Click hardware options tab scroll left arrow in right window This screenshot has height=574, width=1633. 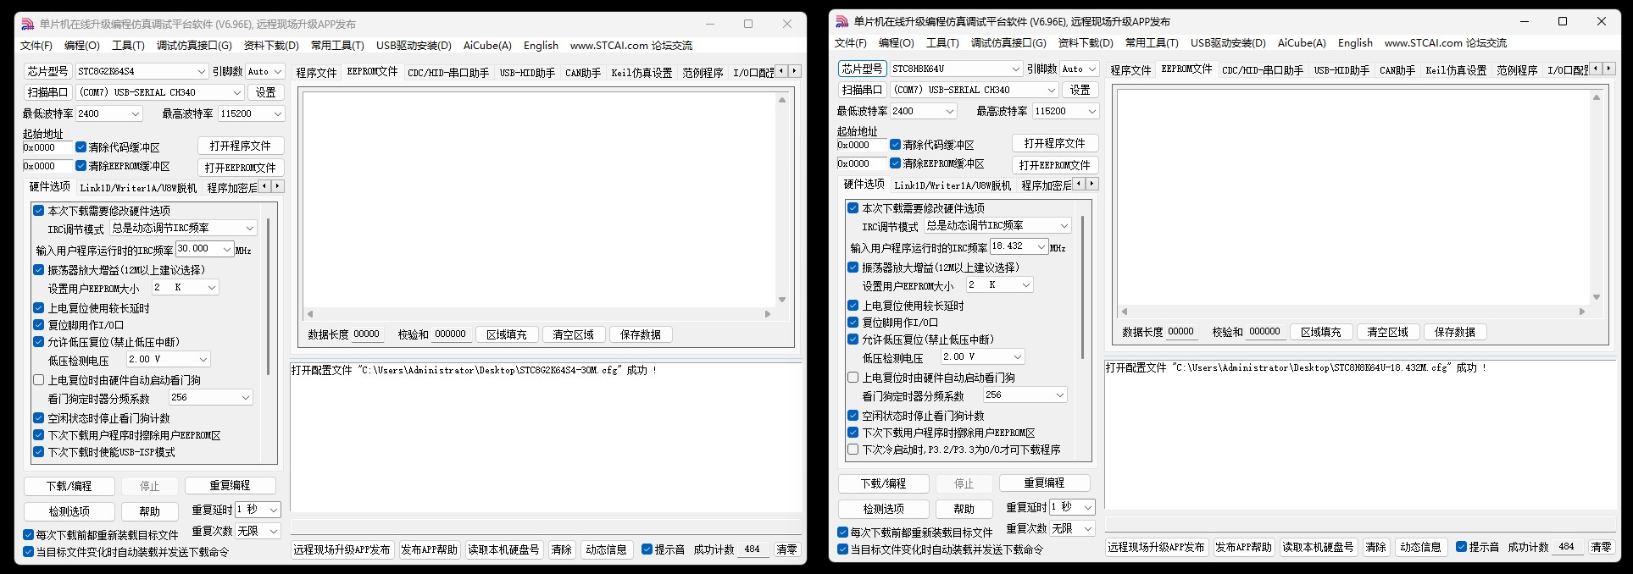(x=1079, y=184)
